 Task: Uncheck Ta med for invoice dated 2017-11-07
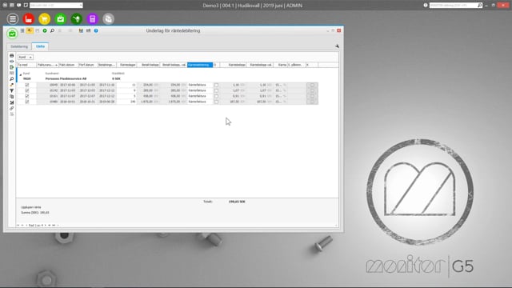pyautogui.click(x=27, y=96)
